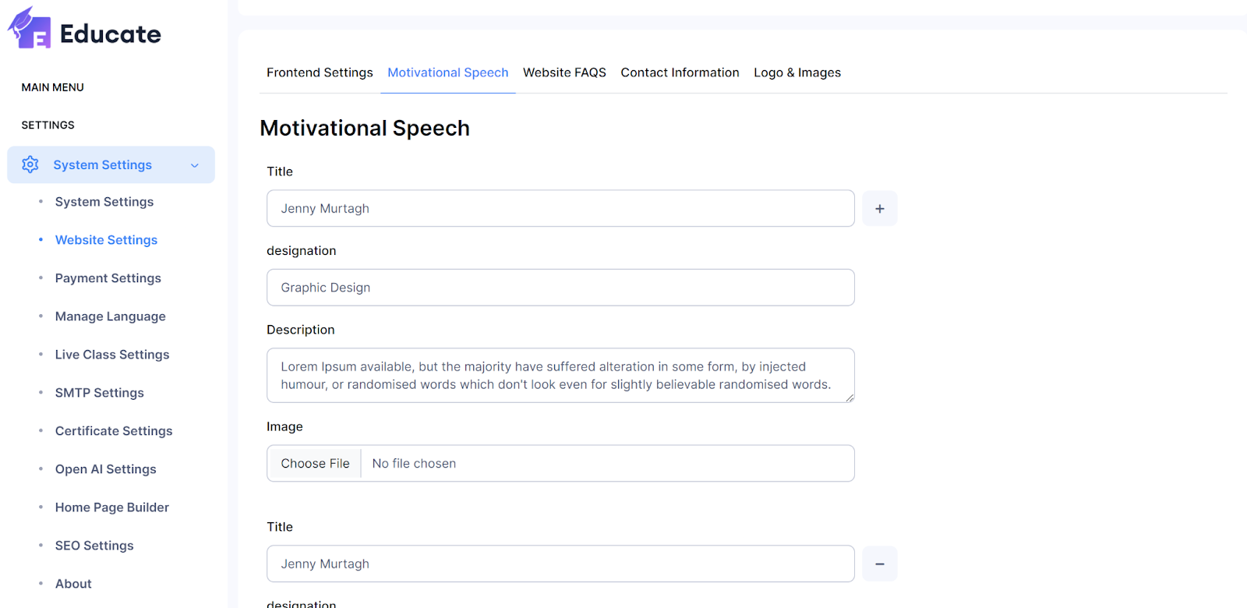Go to SMTP Settings

(99, 393)
